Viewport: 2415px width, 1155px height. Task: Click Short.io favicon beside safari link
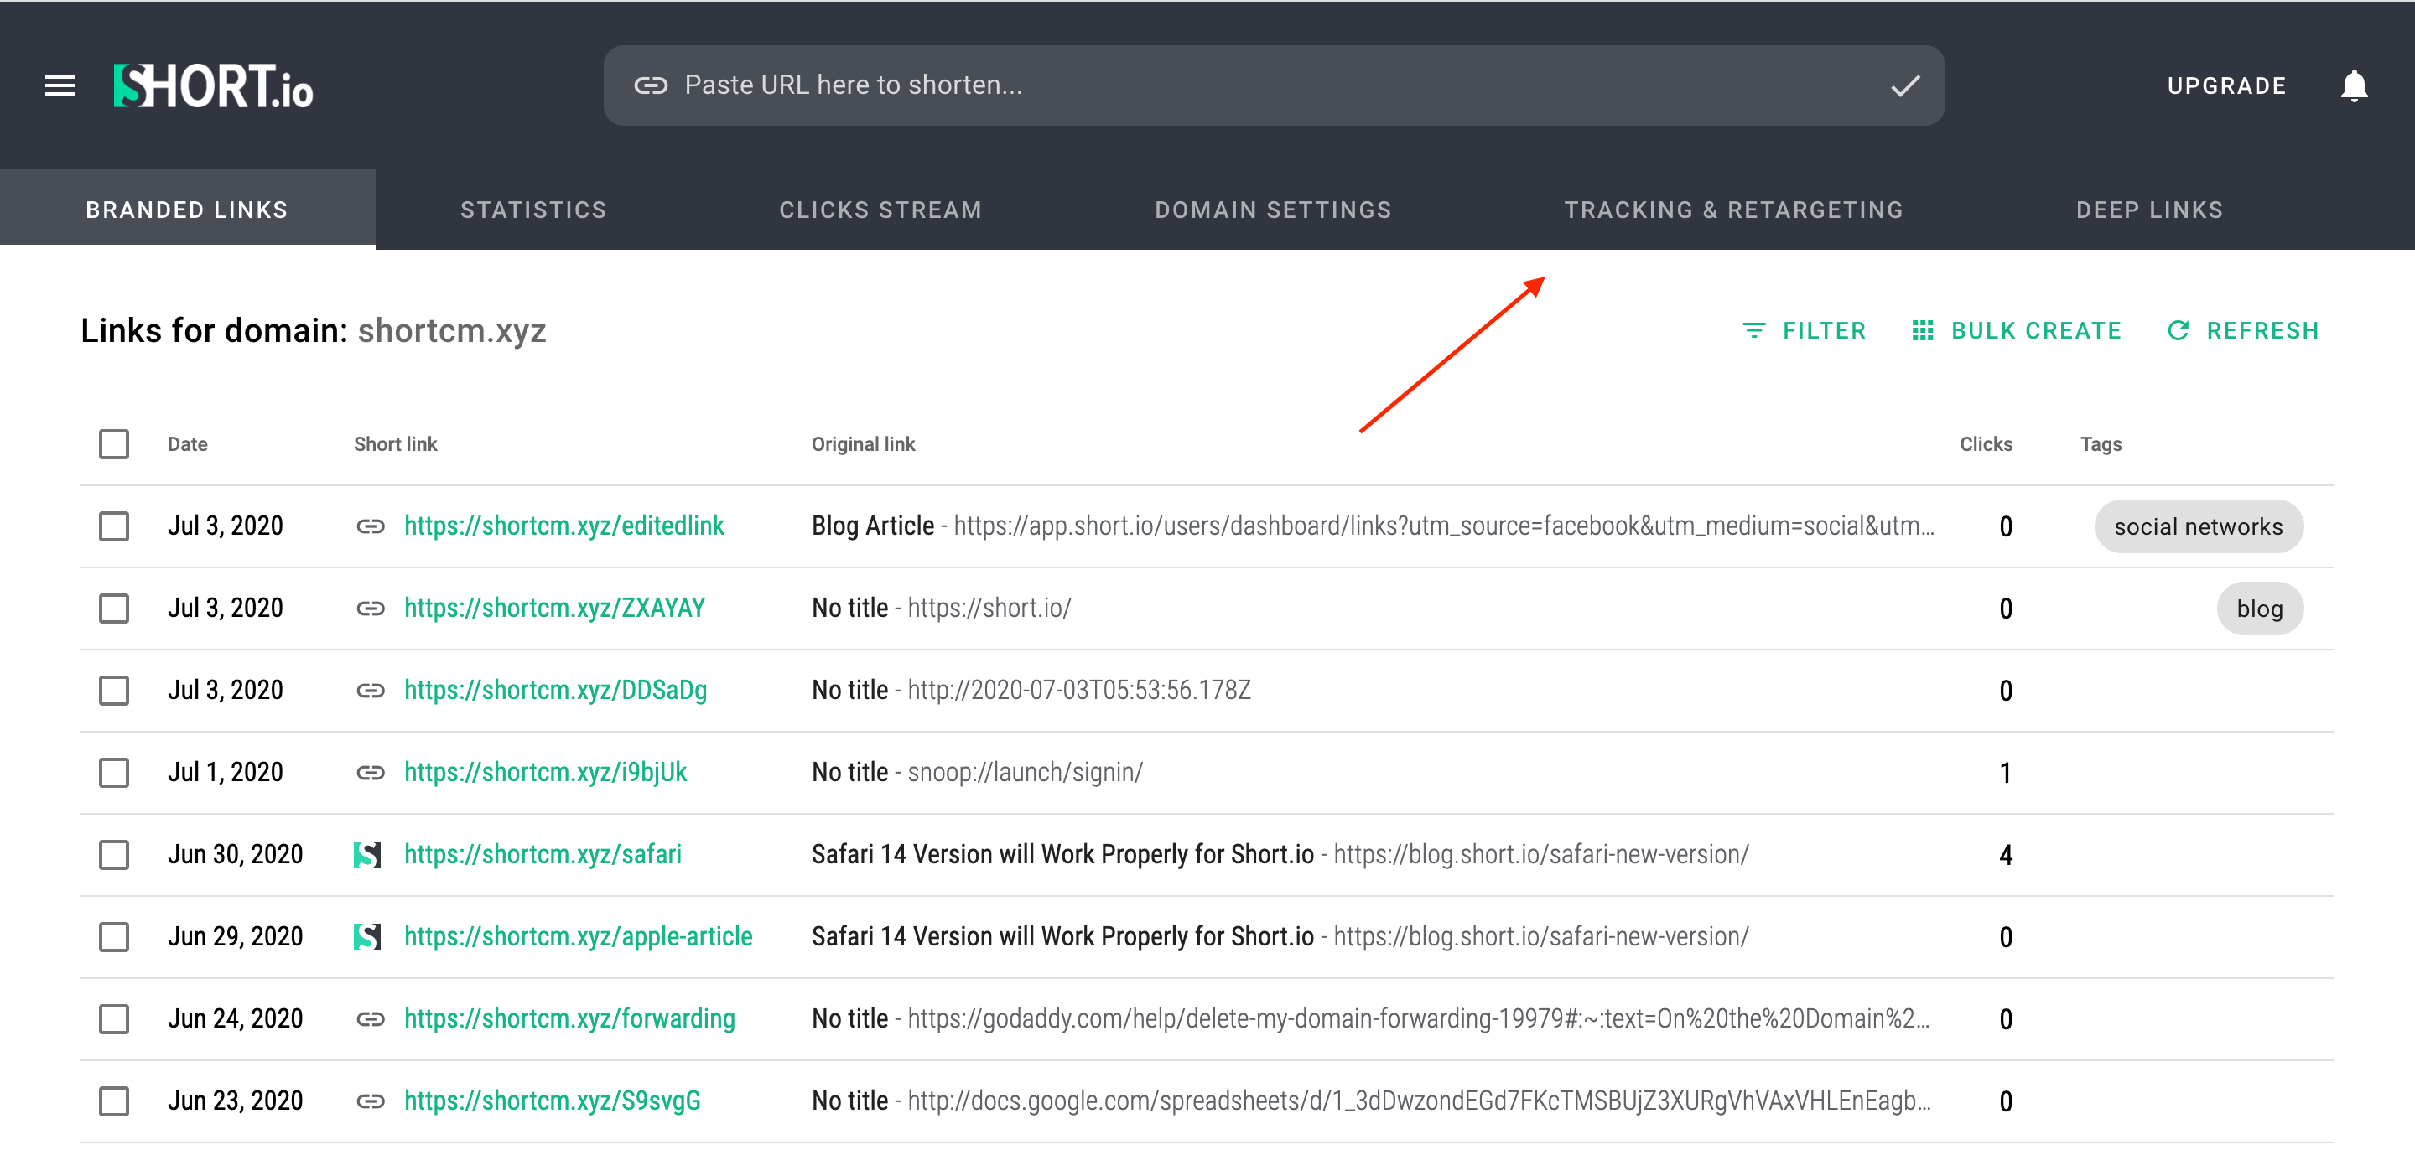(x=367, y=854)
